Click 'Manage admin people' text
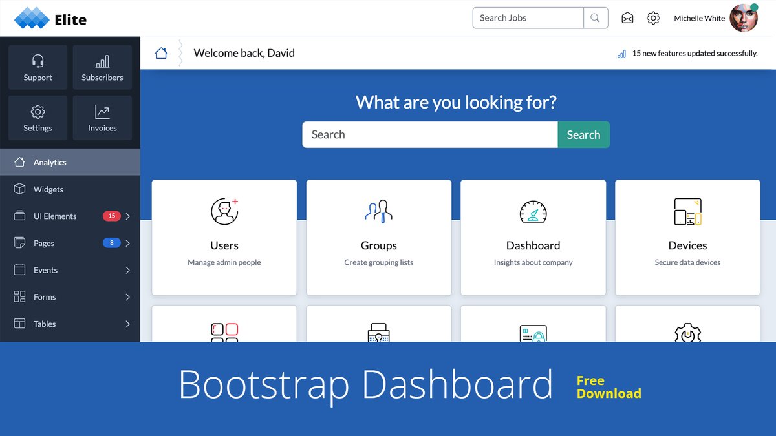The height and width of the screenshot is (436, 776). coord(224,262)
